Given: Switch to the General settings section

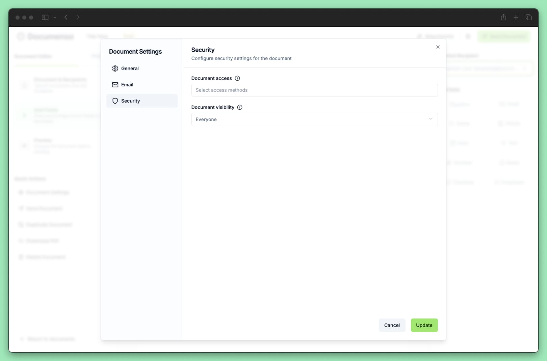Looking at the screenshot, I should point(130,68).
